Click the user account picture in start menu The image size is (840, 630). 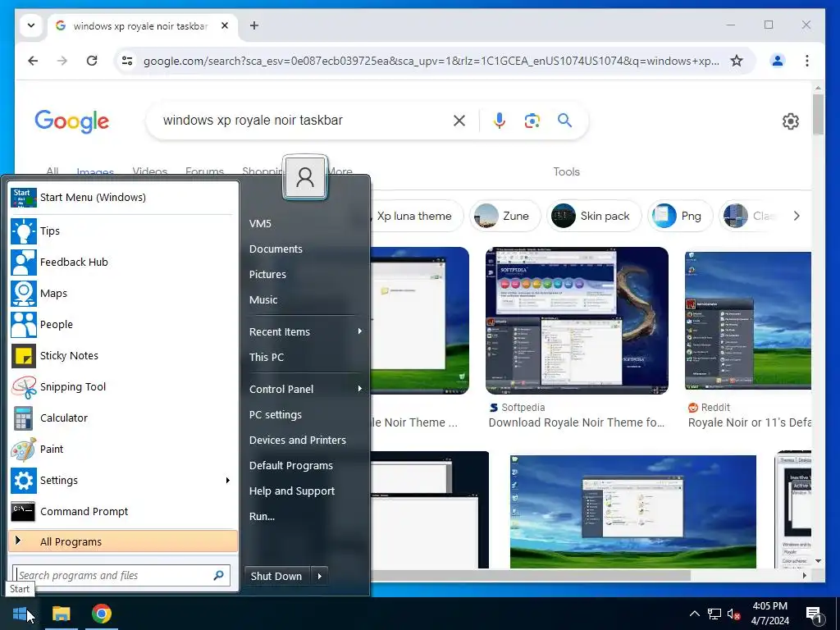pyautogui.click(x=305, y=177)
